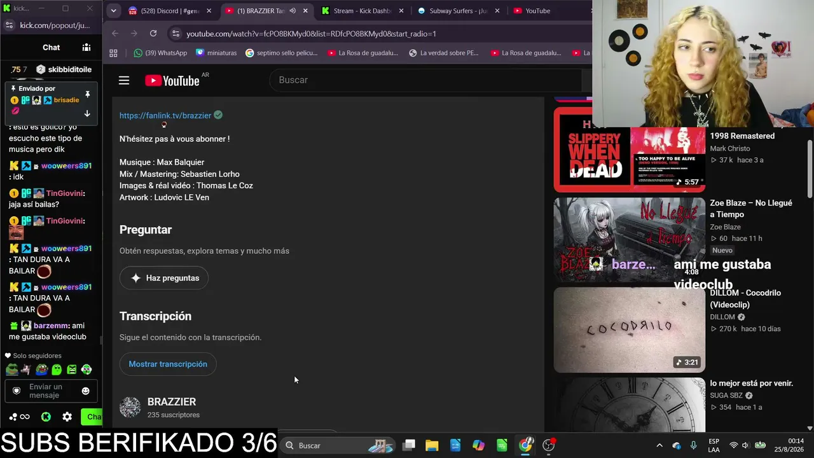Select the BRAZZIER YouTube tab
This screenshot has height=458, width=814.
[x=266, y=11]
